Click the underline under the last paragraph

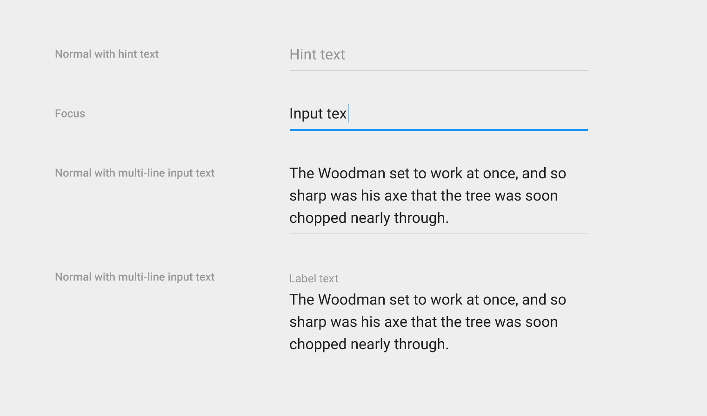438,360
